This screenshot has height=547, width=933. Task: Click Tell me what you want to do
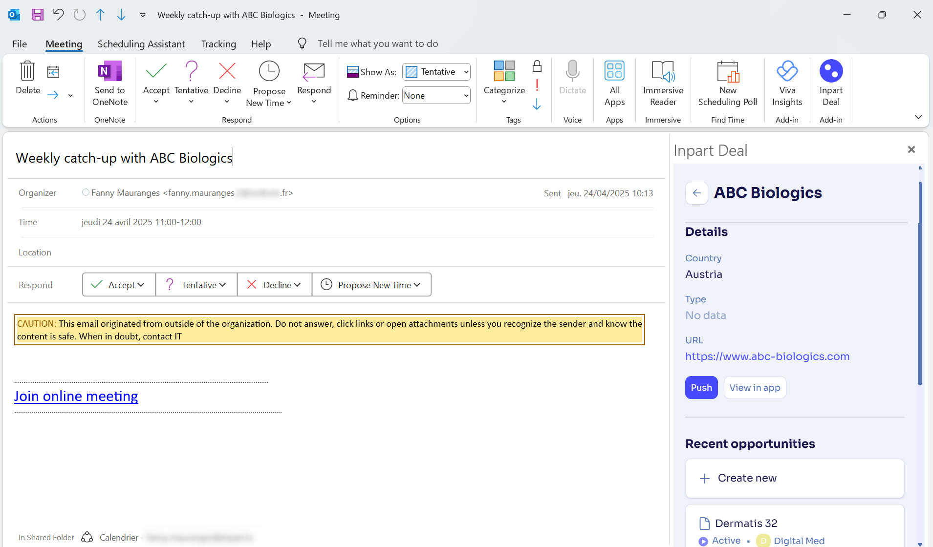click(378, 43)
